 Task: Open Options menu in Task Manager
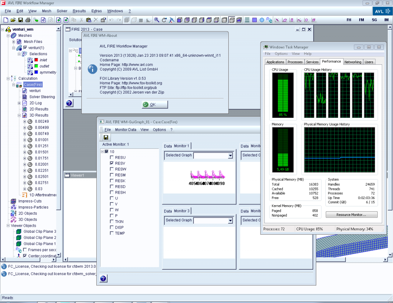281,54
